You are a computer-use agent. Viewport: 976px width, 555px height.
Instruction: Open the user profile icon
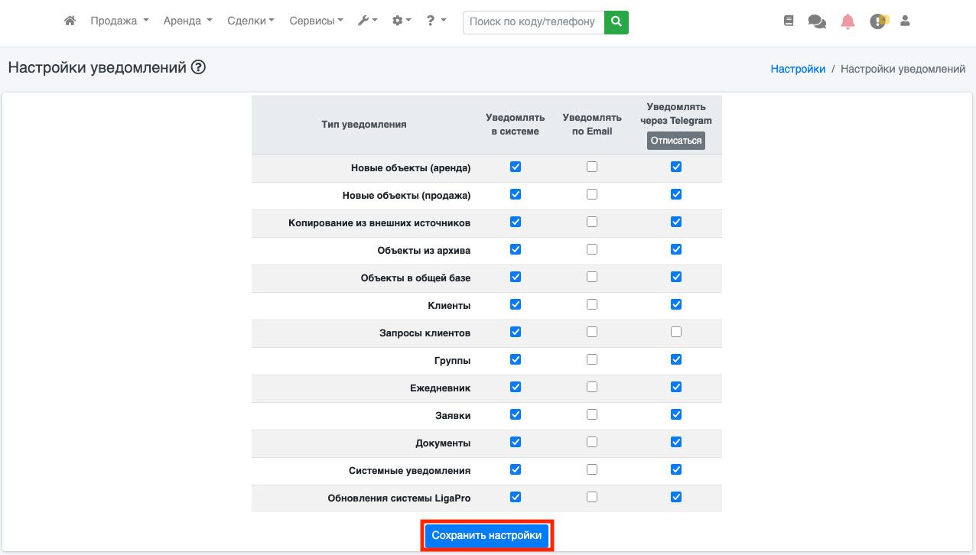(905, 21)
